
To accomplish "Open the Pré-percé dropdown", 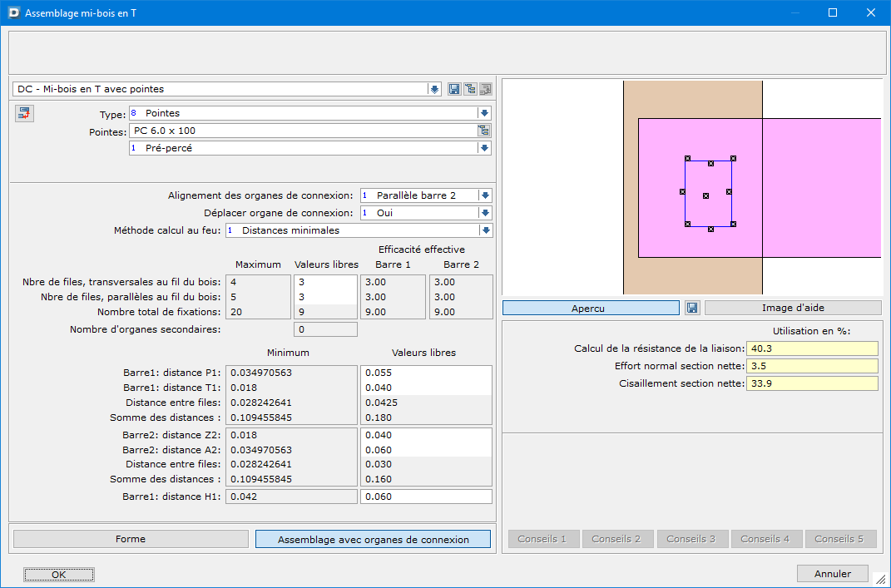I will (x=484, y=148).
